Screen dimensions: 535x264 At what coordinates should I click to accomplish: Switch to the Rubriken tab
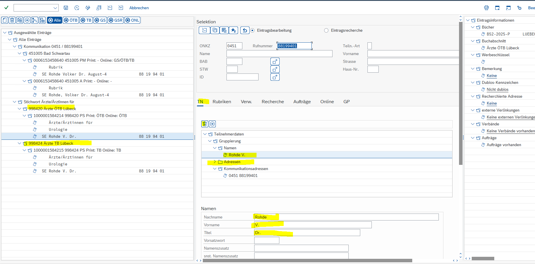tap(222, 101)
